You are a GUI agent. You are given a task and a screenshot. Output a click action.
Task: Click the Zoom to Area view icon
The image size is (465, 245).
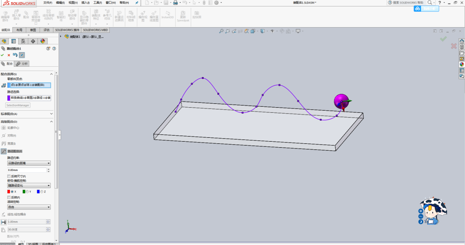227,31
